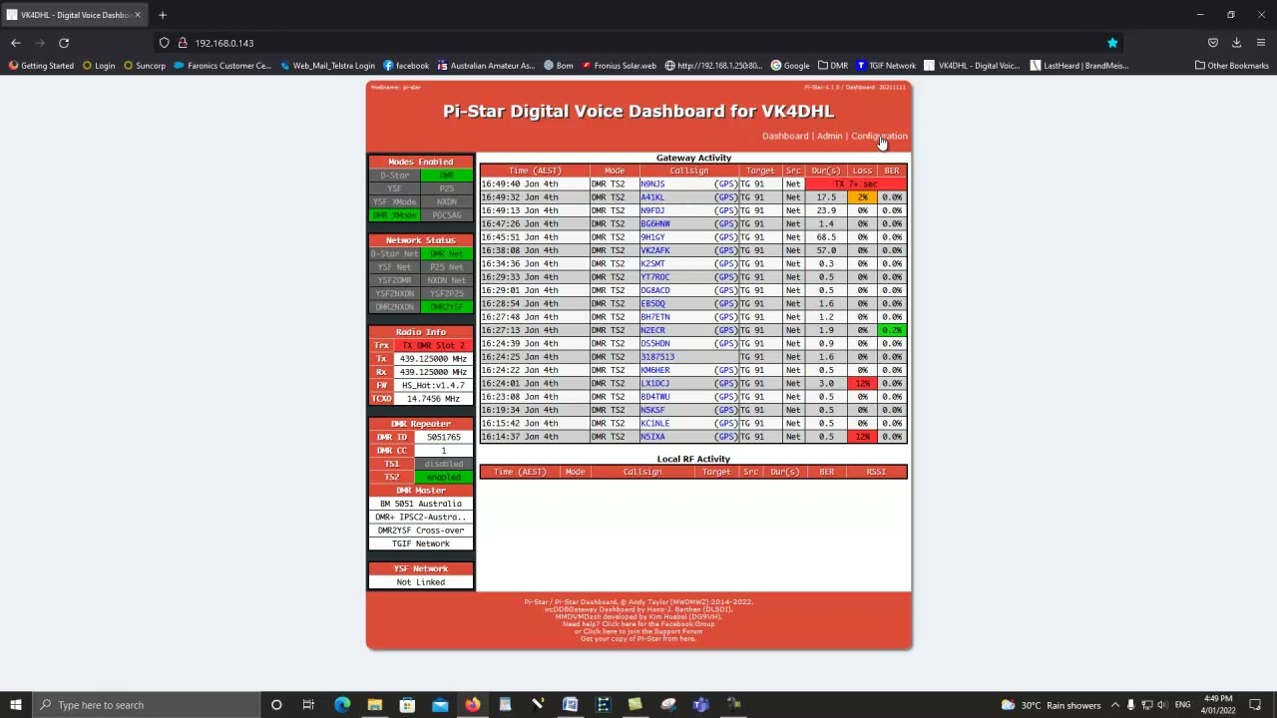Select the VK4DHL Digital Voice Dashboard tab
The height and width of the screenshot is (718, 1277).
75,15
